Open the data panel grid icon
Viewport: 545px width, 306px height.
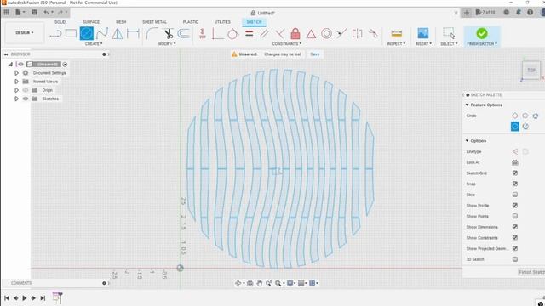(x=6, y=13)
